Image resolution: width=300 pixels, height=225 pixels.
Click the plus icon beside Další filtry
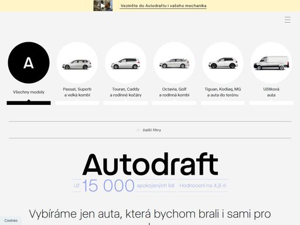click(138, 130)
